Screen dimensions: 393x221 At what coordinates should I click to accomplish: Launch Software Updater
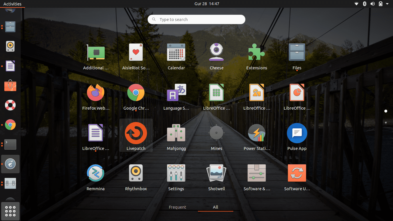point(297,178)
